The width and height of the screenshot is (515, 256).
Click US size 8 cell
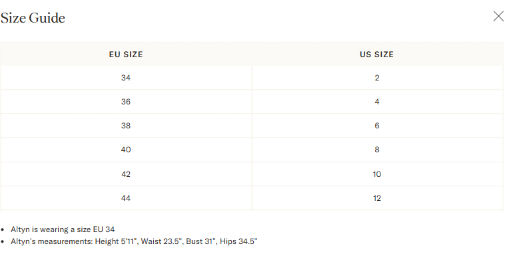click(x=377, y=150)
